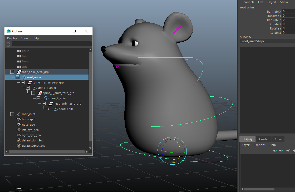295x192 pixels.
Task: Click the Outliner search input field
Action: 52,44
